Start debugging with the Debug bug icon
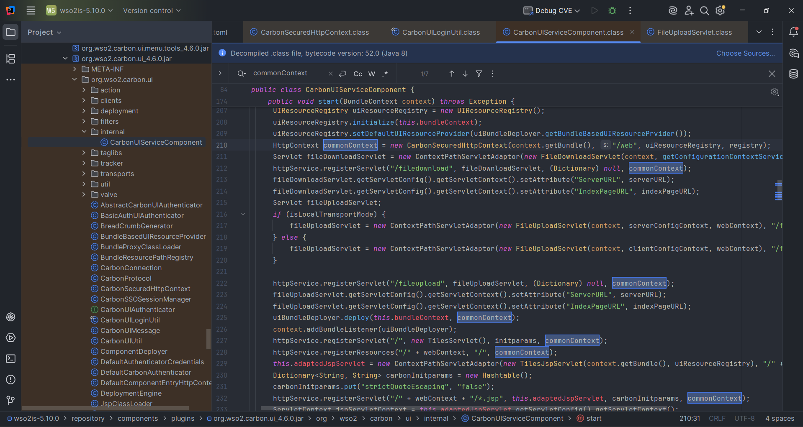The width and height of the screenshot is (803, 427). tap(612, 10)
